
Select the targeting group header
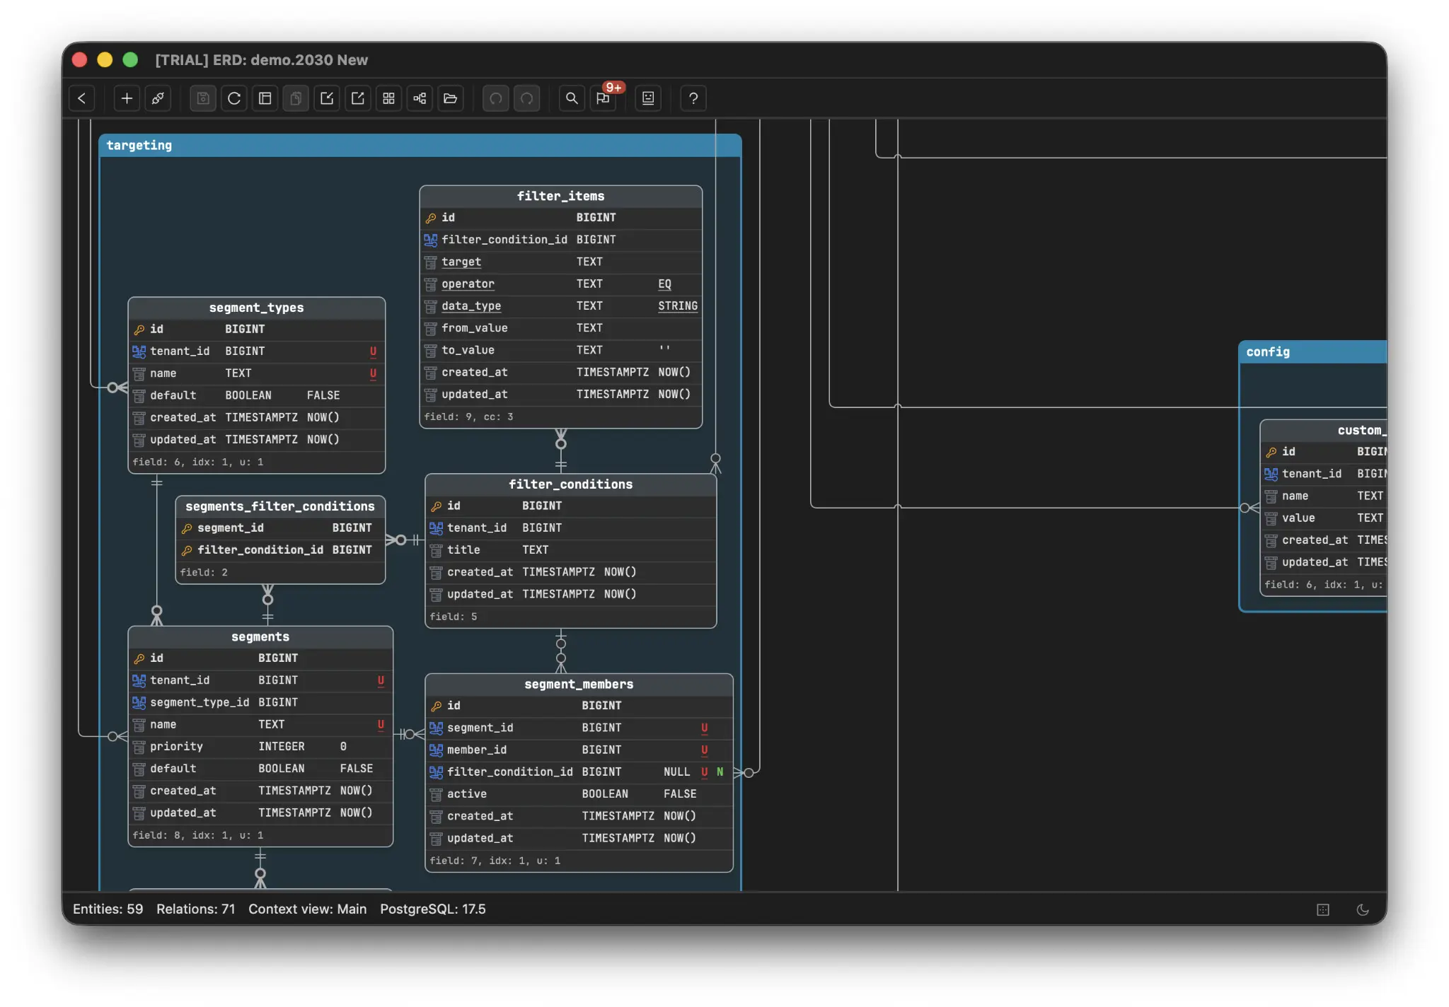click(420, 145)
